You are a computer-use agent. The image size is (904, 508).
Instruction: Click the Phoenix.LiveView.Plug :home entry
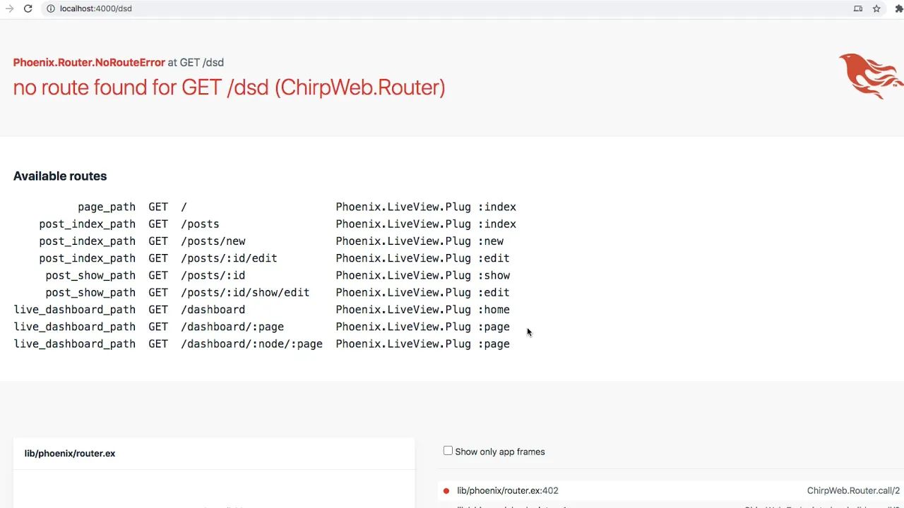pos(423,310)
